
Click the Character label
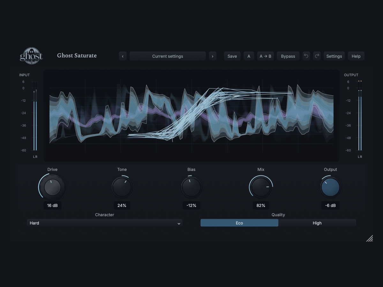105,215
